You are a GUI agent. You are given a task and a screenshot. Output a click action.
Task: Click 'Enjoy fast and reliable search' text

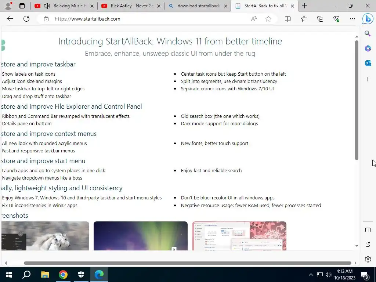[211, 170]
